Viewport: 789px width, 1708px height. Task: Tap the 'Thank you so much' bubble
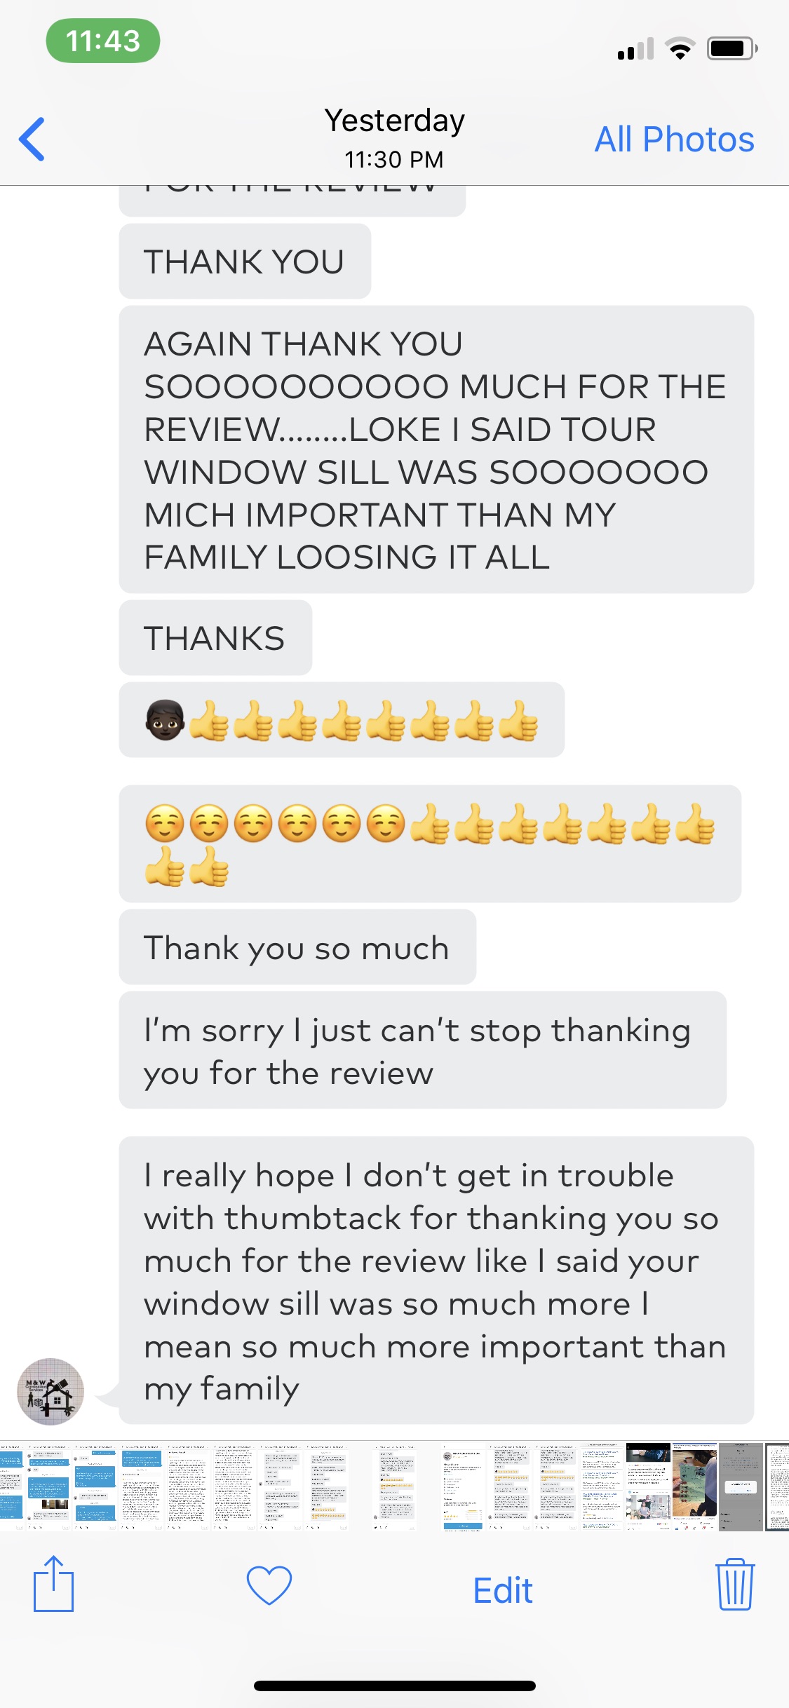pos(297,947)
